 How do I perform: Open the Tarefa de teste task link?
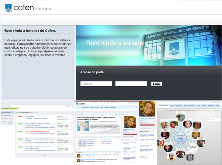(30, 116)
